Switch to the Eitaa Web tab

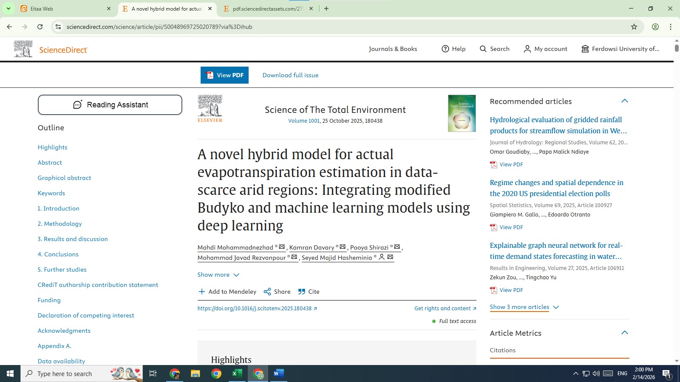tap(64, 8)
